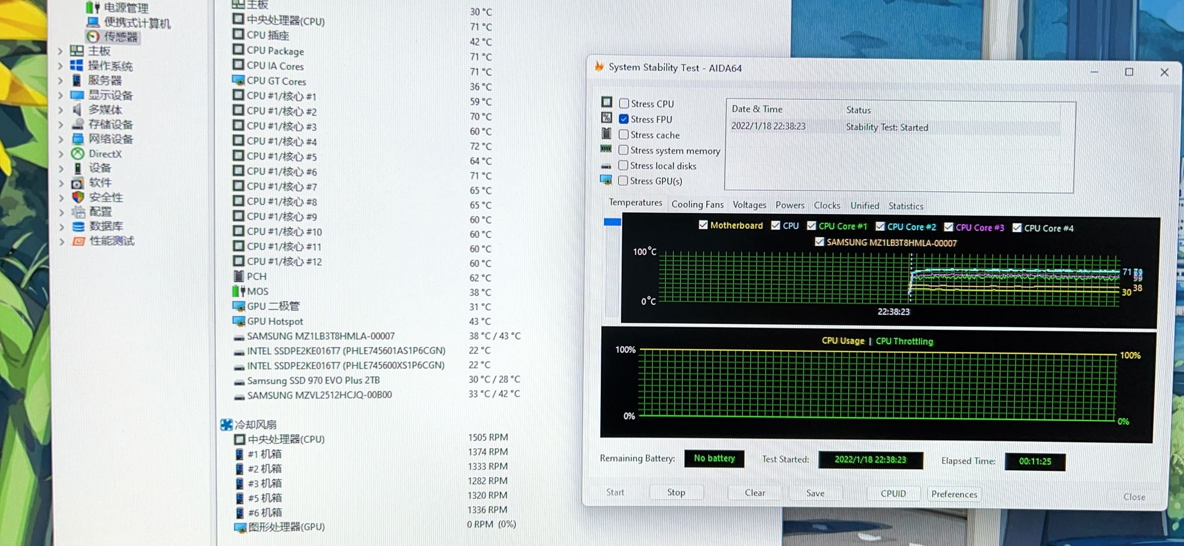Enable the Stress CPU checkbox

click(624, 103)
